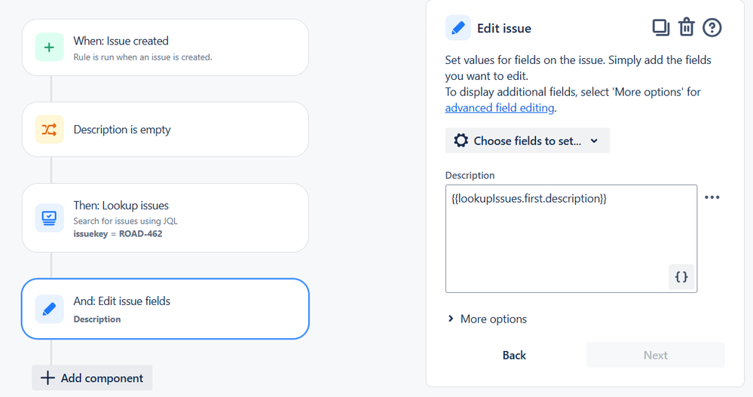Click the Lookup issues monitor icon

(x=49, y=218)
